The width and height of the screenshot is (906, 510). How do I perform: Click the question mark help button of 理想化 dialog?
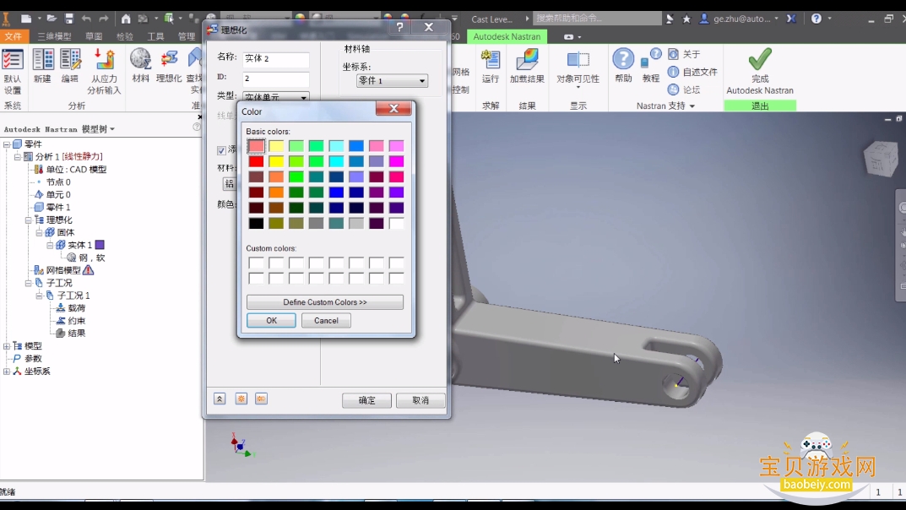[x=399, y=26]
